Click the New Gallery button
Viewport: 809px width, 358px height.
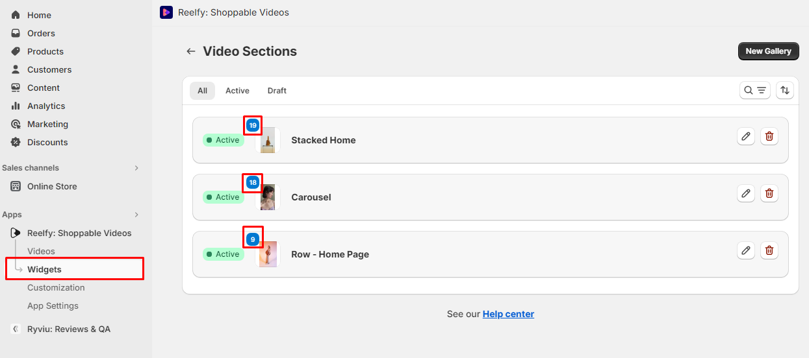coord(768,51)
